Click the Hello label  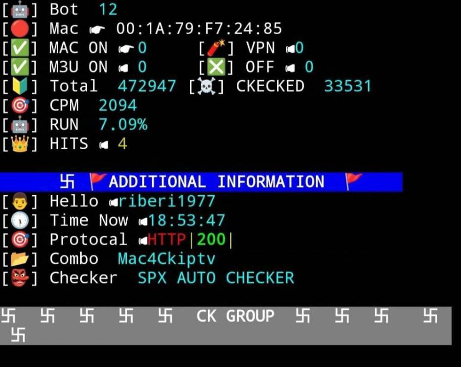[74, 202]
